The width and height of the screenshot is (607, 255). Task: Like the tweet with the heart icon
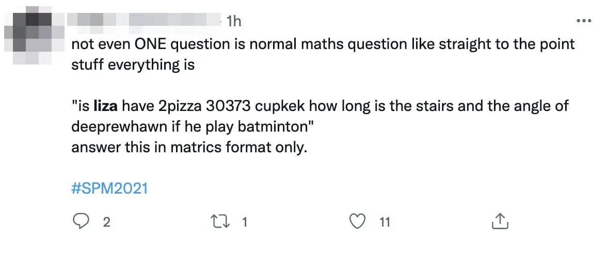click(x=358, y=222)
